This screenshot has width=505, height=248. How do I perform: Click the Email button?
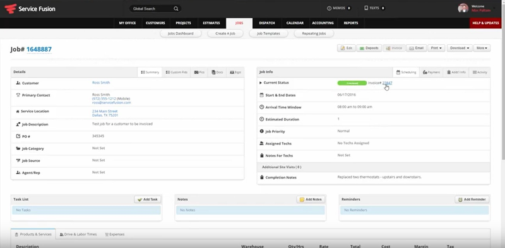(x=416, y=48)
